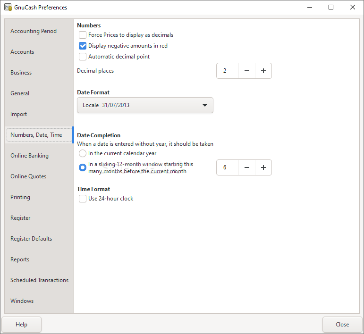Decrease sliding window months with minus button
Image resolution: width=364 pixels, height=334 pixels.
pyautogui.click(x=247, y=167)
